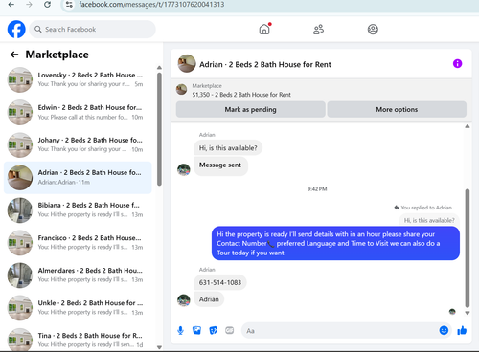Click the Facebook logo
This screenshot has height=352, width=479.
[x=16, y=30]
